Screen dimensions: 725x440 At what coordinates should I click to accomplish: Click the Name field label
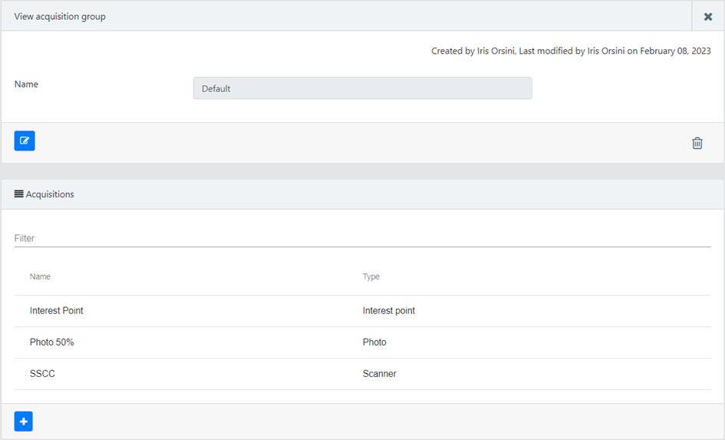26,84
